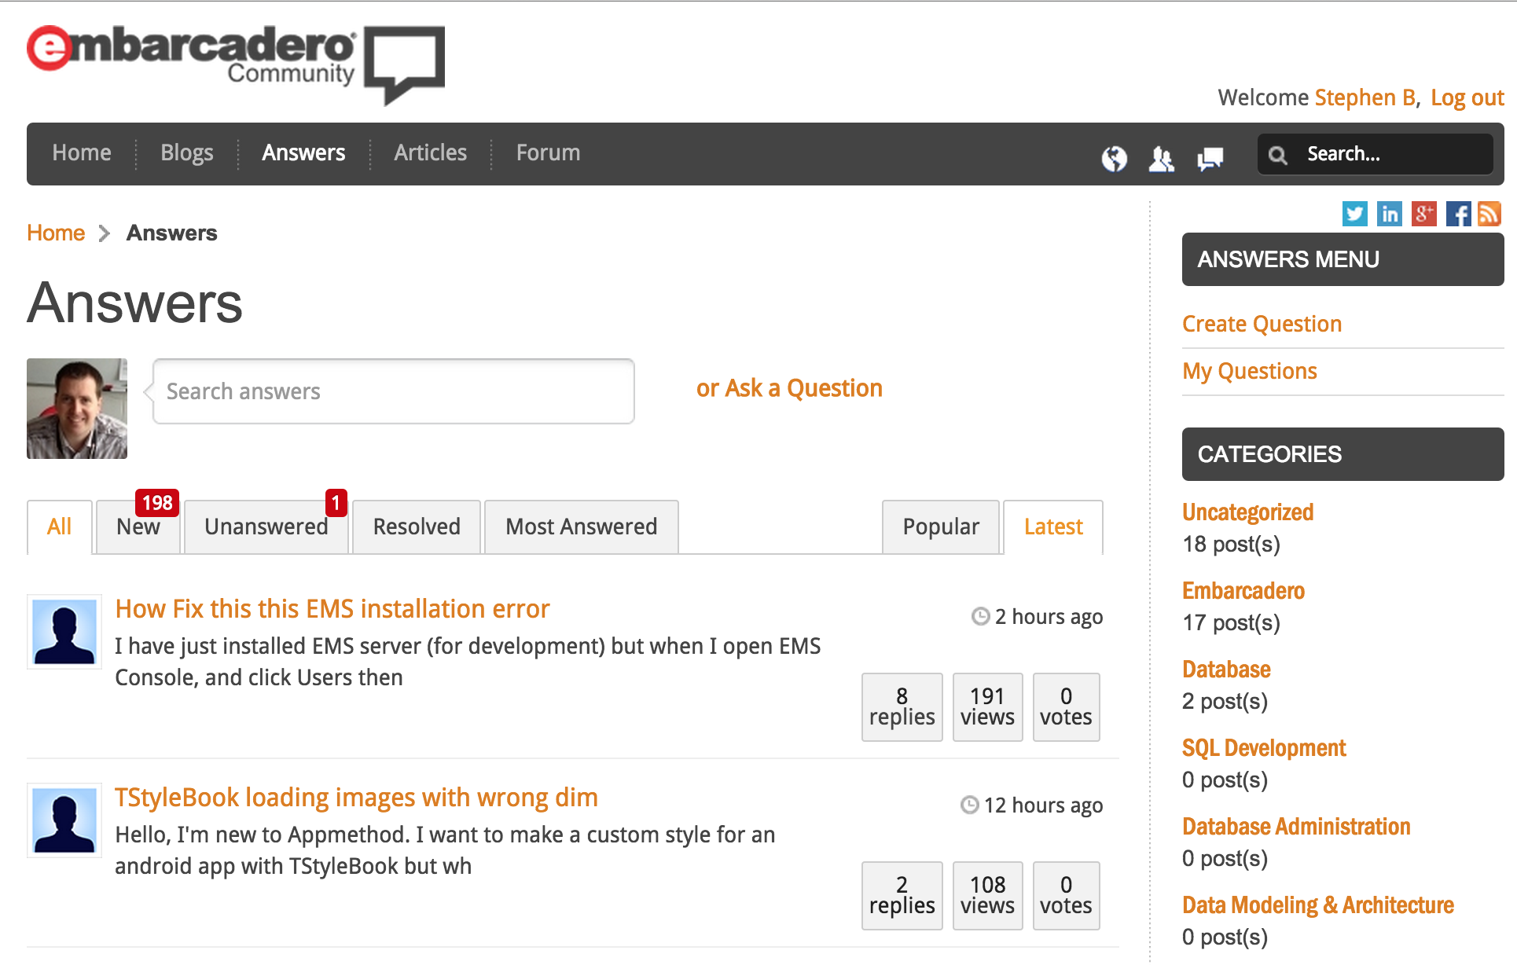Viewport: 1517px width, 965px height.
Task: Open the New questions tab
Action: (138, 527)
